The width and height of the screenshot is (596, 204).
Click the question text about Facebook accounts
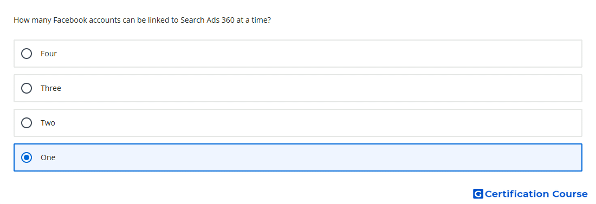[142, 20]
